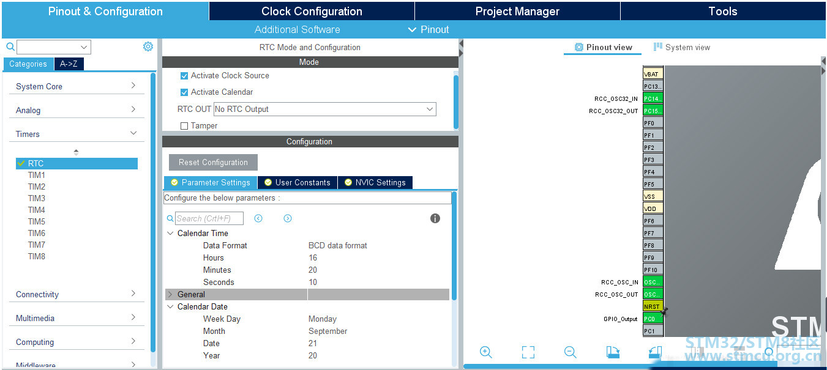The image size is (827, 370).
Task: Expand Computing category
Action: point(77,342)
